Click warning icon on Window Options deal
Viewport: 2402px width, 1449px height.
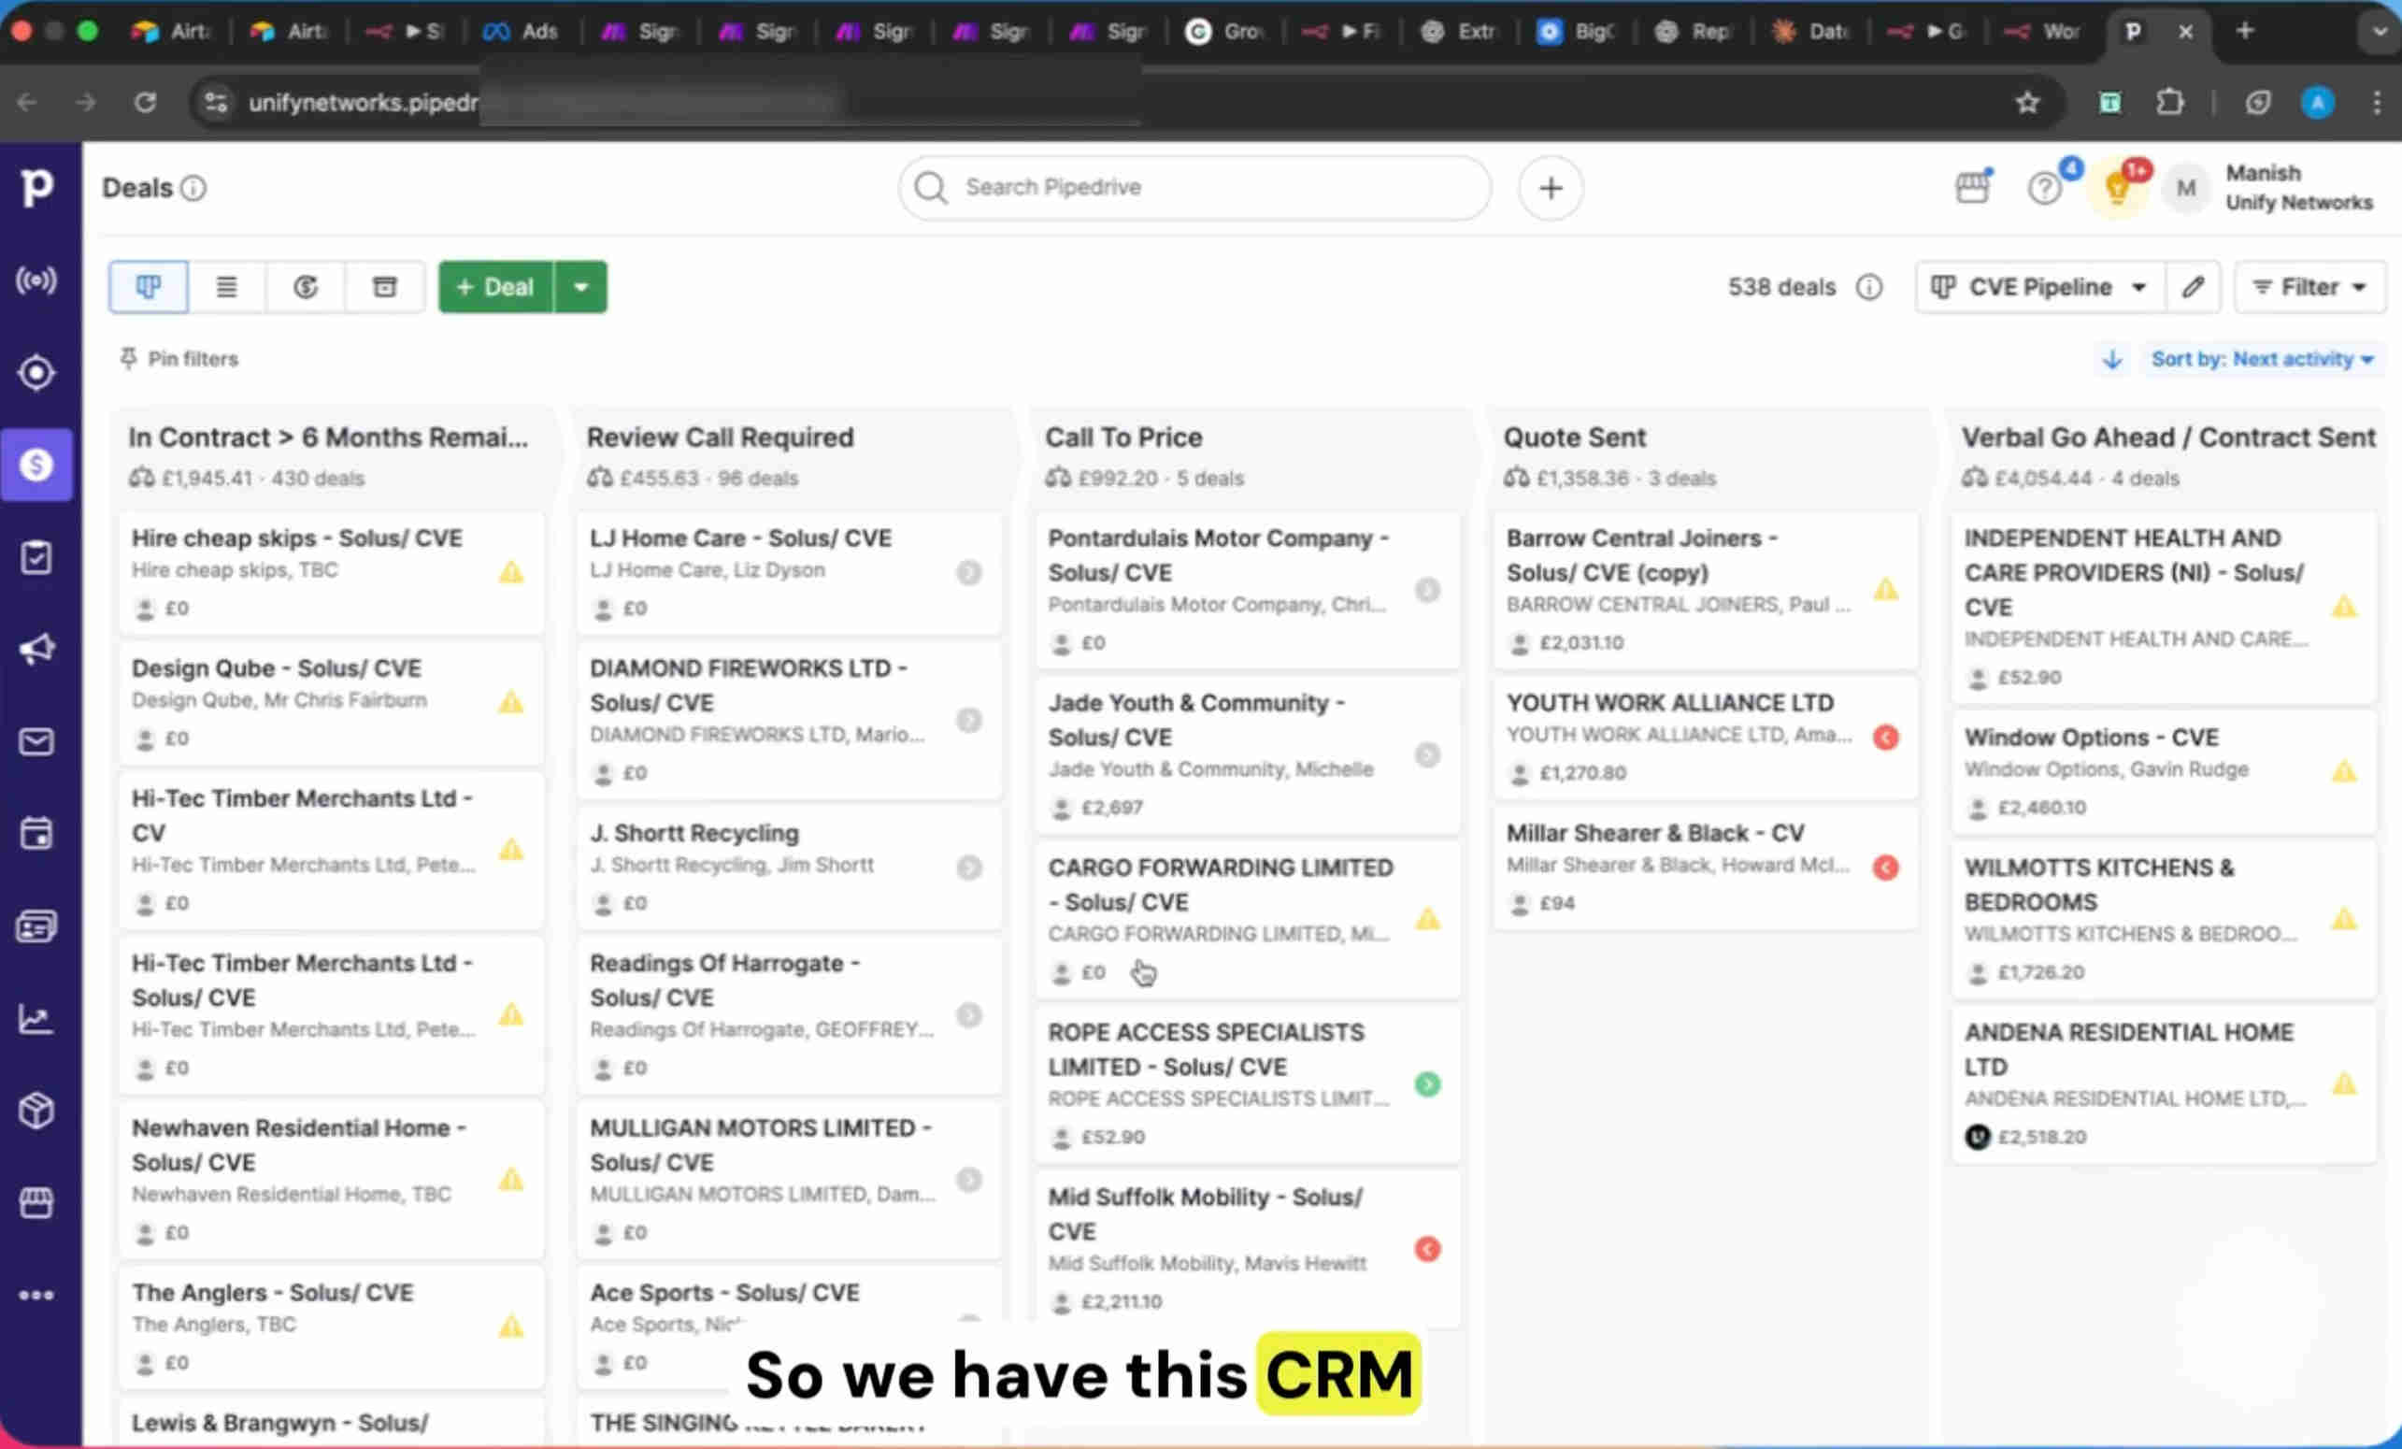tap(2343, 771)
